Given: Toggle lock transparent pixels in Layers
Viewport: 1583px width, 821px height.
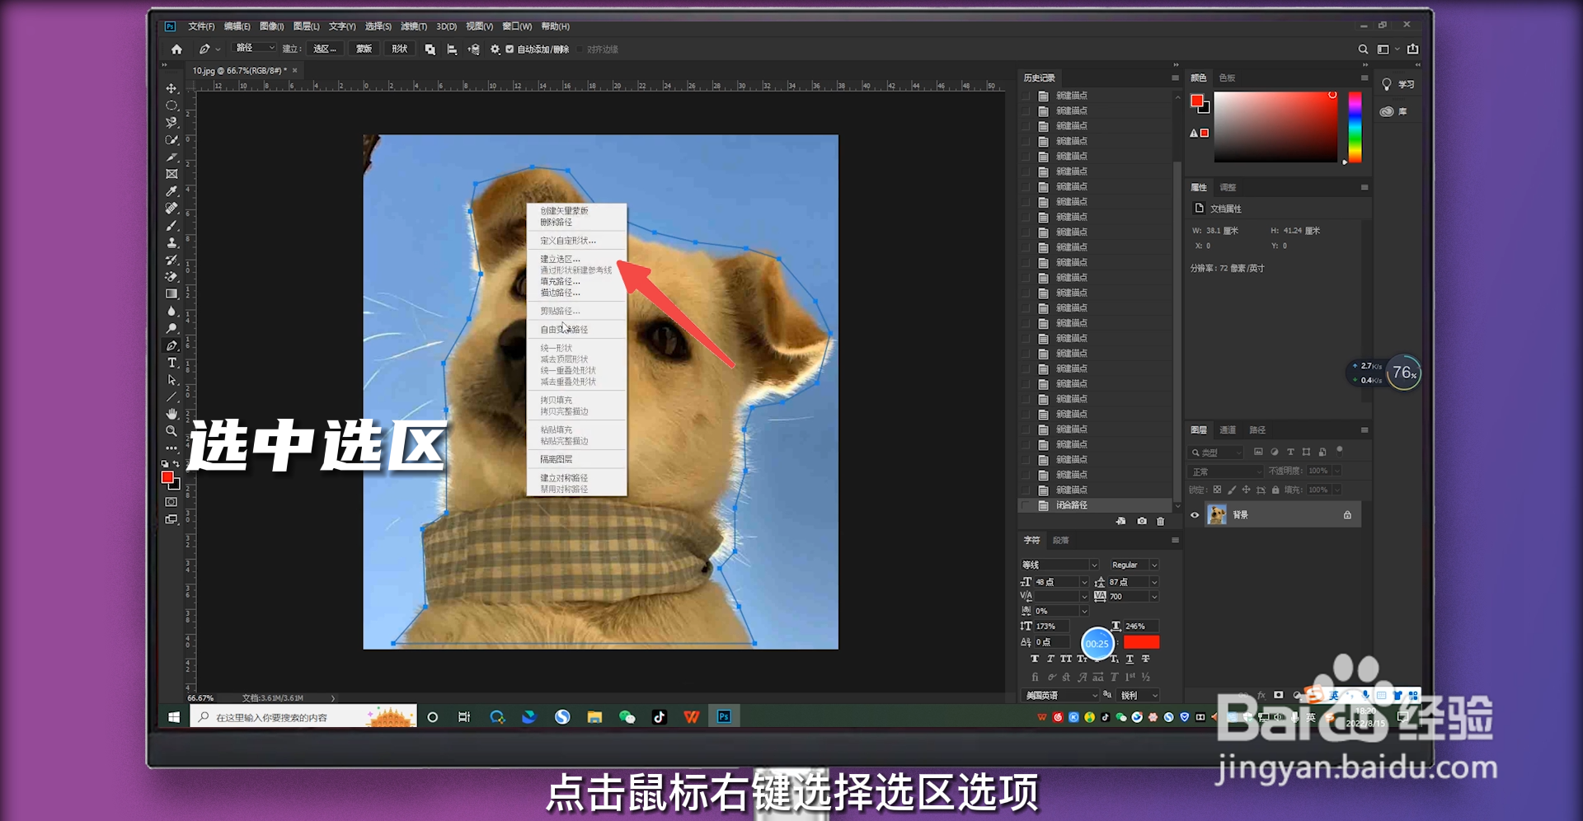Looking at the screenshot, I should (1217, 490).
